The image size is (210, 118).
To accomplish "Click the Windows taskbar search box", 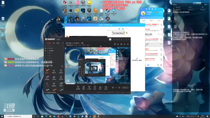I will tap(18, 116).
